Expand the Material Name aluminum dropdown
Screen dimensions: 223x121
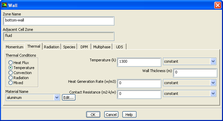tap(33, 98)
